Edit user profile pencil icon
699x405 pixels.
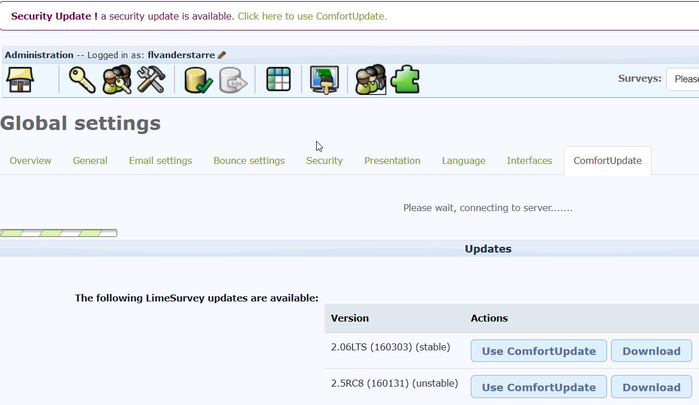tap(222, 55)
